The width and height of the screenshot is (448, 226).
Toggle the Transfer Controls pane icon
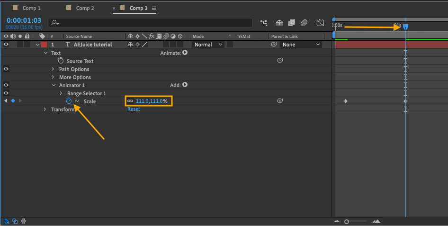click(x=15, y=221)
